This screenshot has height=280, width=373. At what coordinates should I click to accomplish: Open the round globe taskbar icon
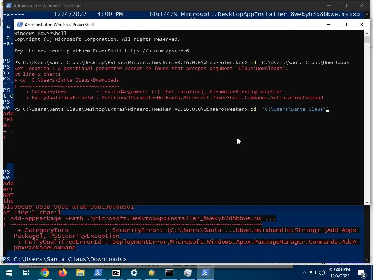click(152, 273)
